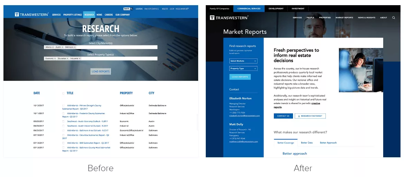Check the BWI Submarket Report checkbox

63,143
